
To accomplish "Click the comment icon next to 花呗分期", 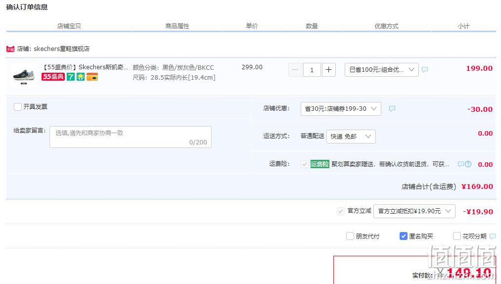I will coord(493,237).
